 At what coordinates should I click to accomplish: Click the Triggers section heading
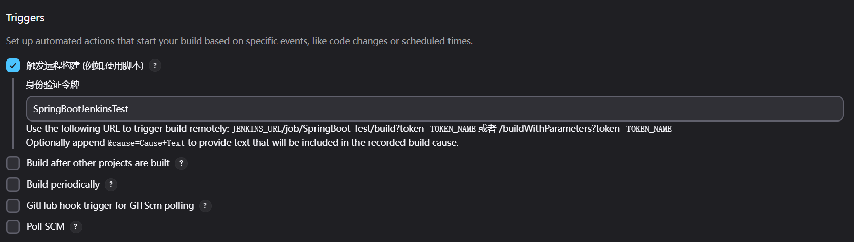(x=25, y=18)
